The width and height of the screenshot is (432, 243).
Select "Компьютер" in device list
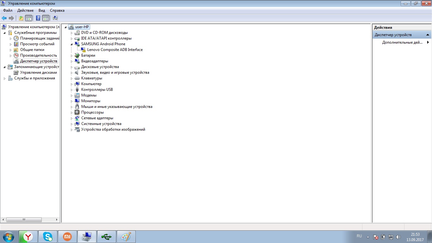coord(91,84)
